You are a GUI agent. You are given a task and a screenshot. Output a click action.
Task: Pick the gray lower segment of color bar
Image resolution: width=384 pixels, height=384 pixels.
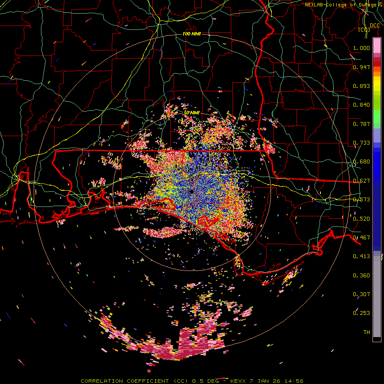pyautogui.click(x=377, y=297)
